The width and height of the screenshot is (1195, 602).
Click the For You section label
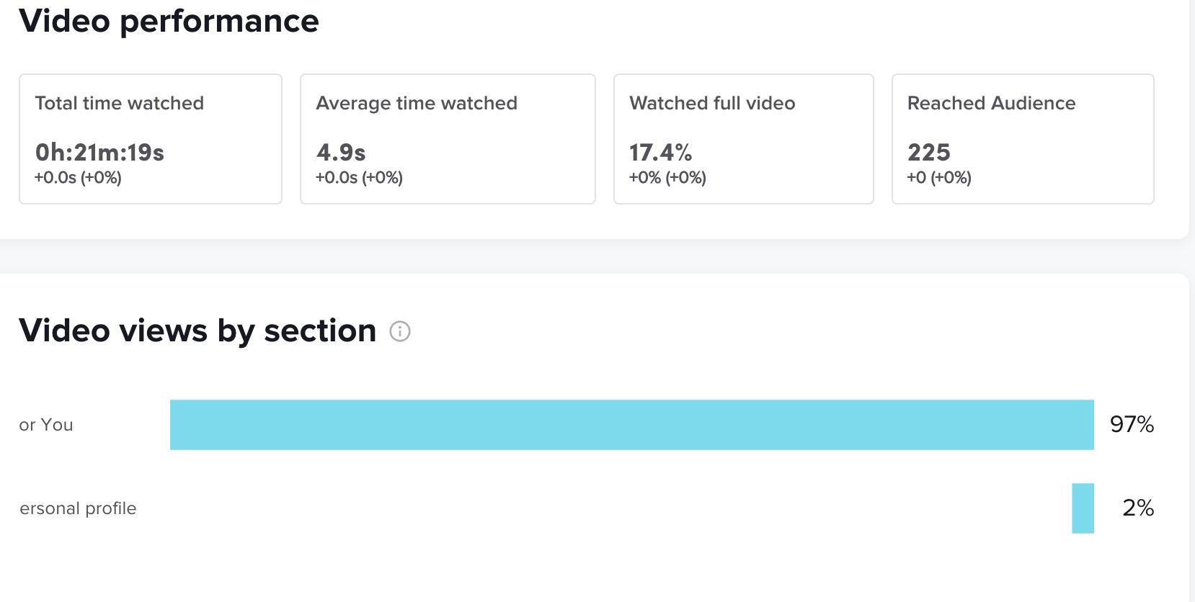(x=46, y=425)
